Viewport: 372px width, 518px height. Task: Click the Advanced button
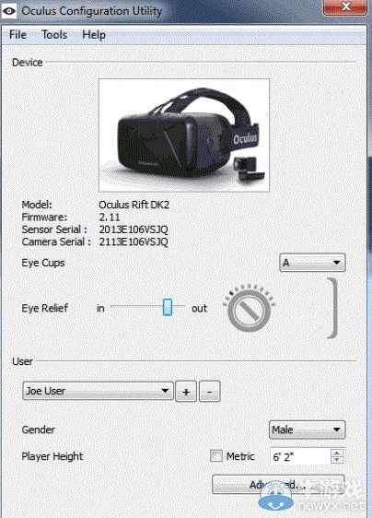pos(278,484)
